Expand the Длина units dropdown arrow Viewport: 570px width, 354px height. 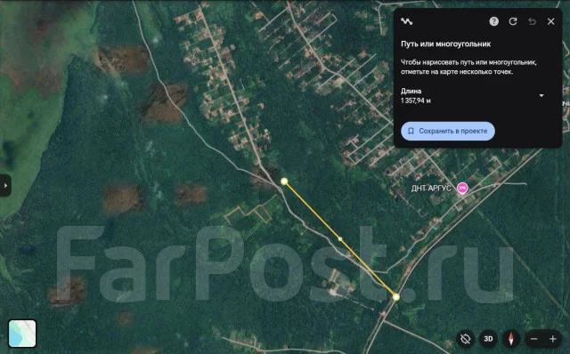click(541, 95)
